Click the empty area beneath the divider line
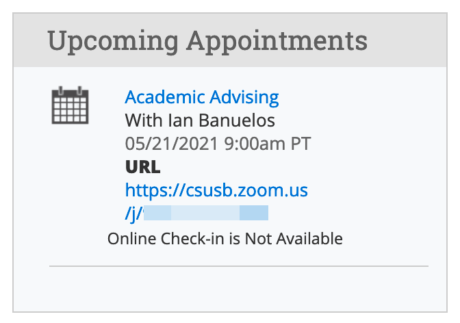 tap(230, 289)
